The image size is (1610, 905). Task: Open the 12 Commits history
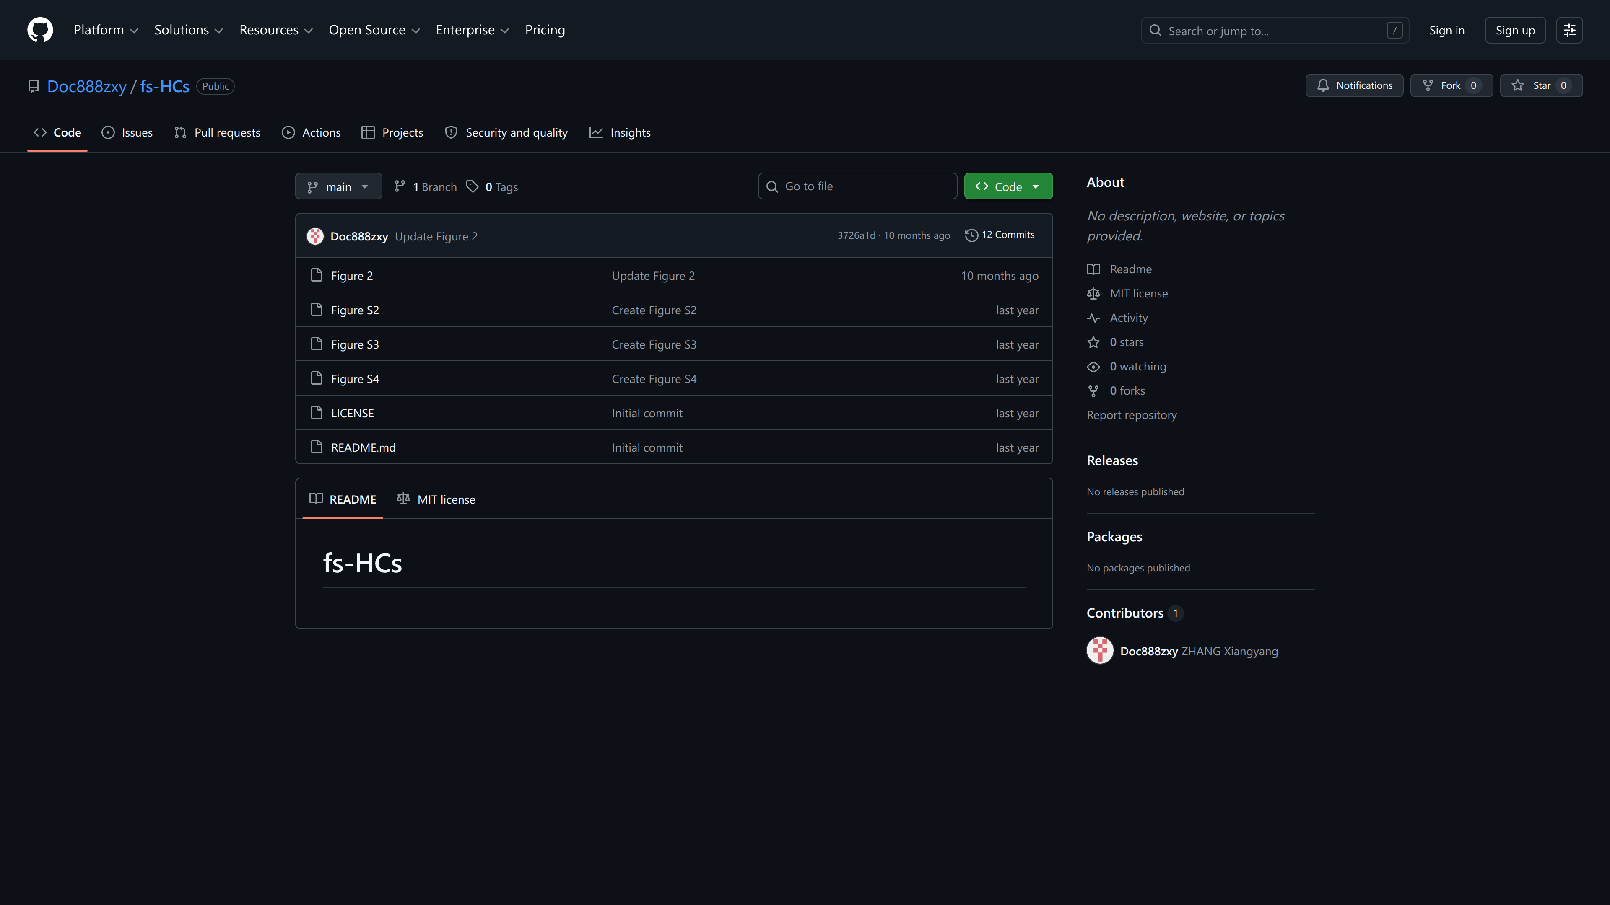click(x=1000, y=235)
